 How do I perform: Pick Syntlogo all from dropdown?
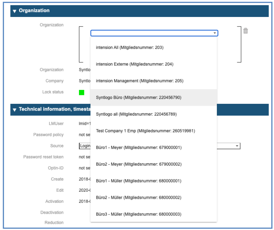pyautogui.click(x=136, y=114)
